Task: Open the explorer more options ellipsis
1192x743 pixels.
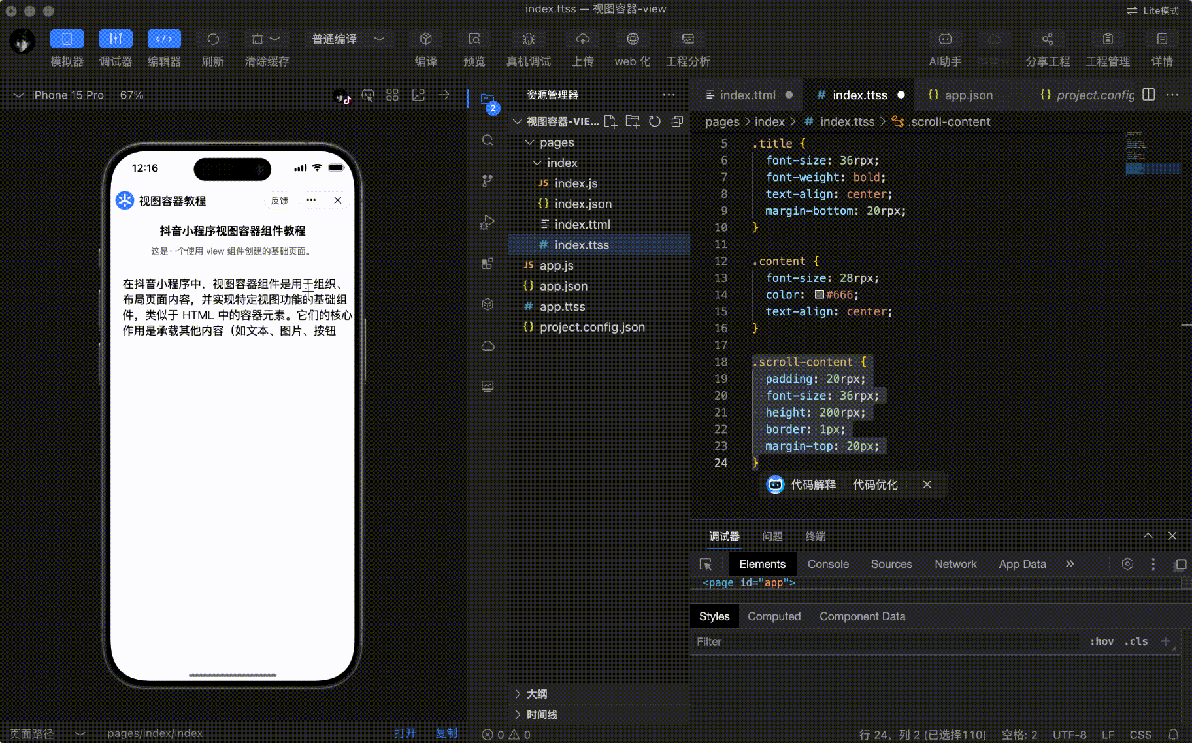Action: point(669,95)
